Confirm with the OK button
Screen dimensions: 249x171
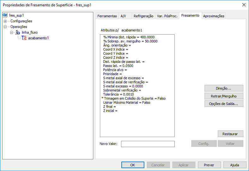click(133, 165)
